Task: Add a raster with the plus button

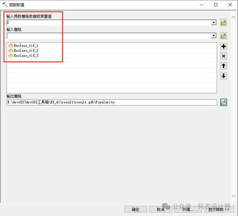Action: click(224, 47)
